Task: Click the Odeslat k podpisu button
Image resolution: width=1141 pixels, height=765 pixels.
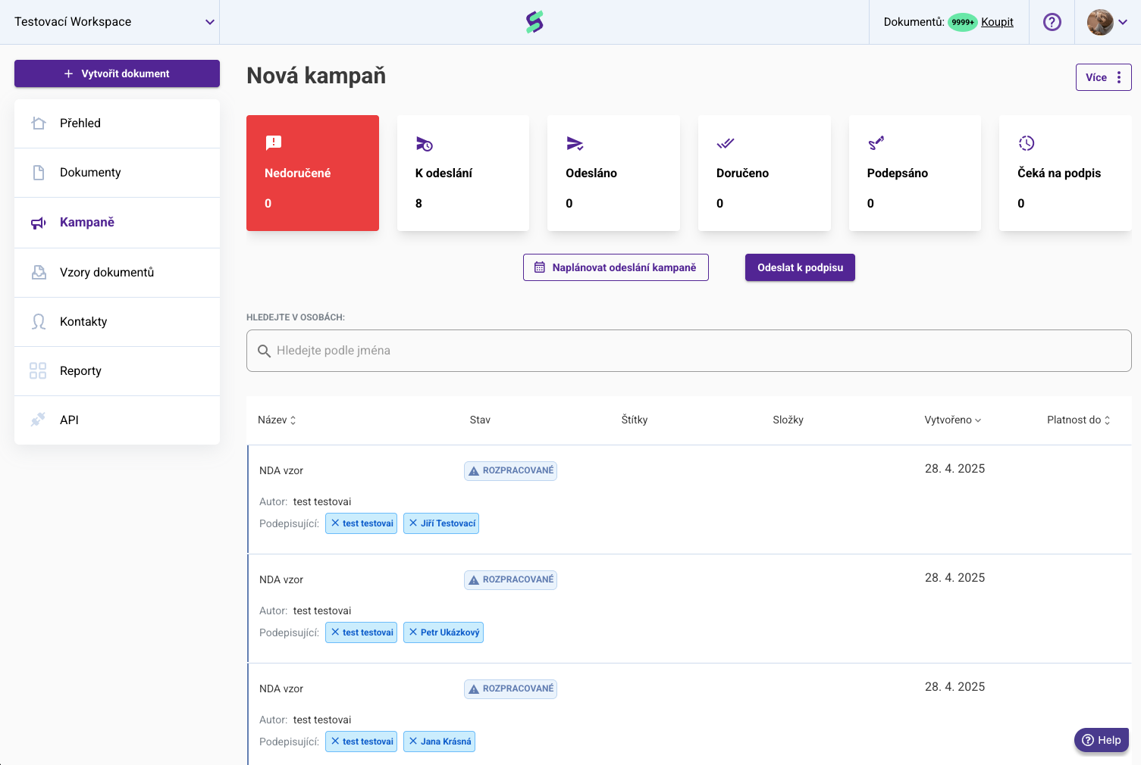Action: tap(800, 267)
